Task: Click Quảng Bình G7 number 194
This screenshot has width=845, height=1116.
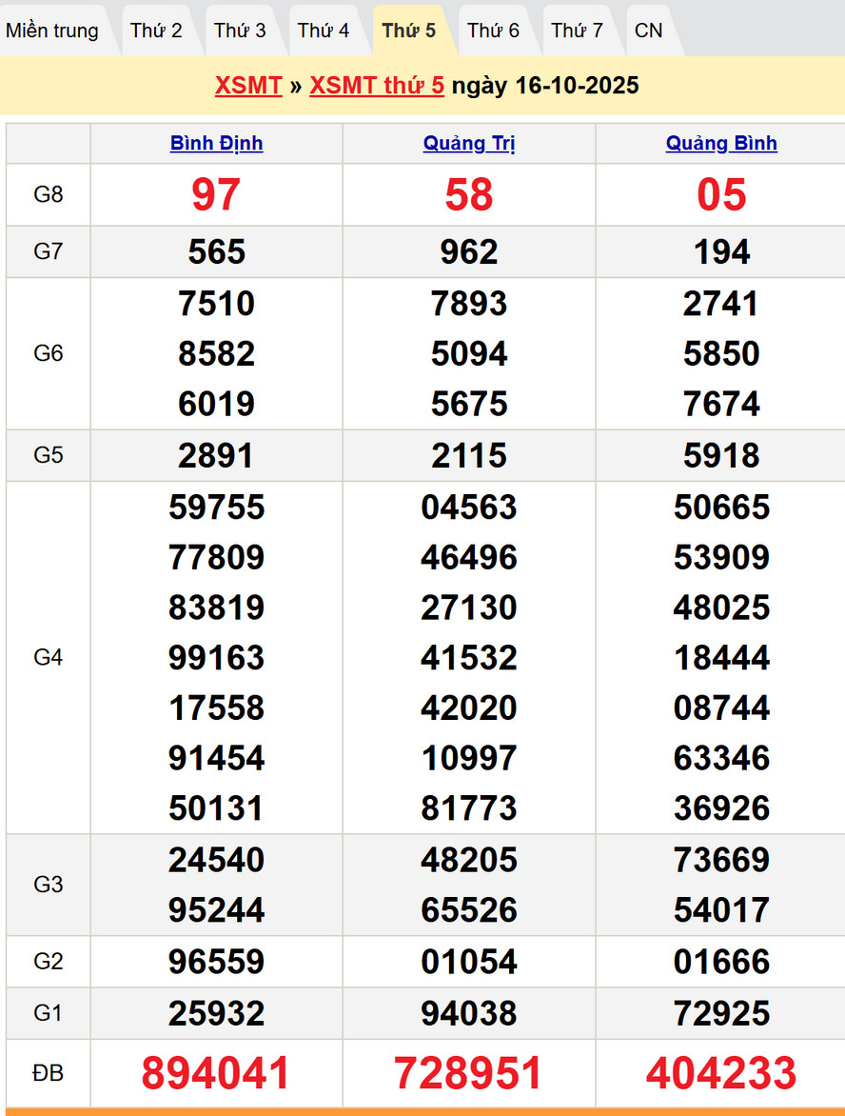Action: tap(721, 252)
